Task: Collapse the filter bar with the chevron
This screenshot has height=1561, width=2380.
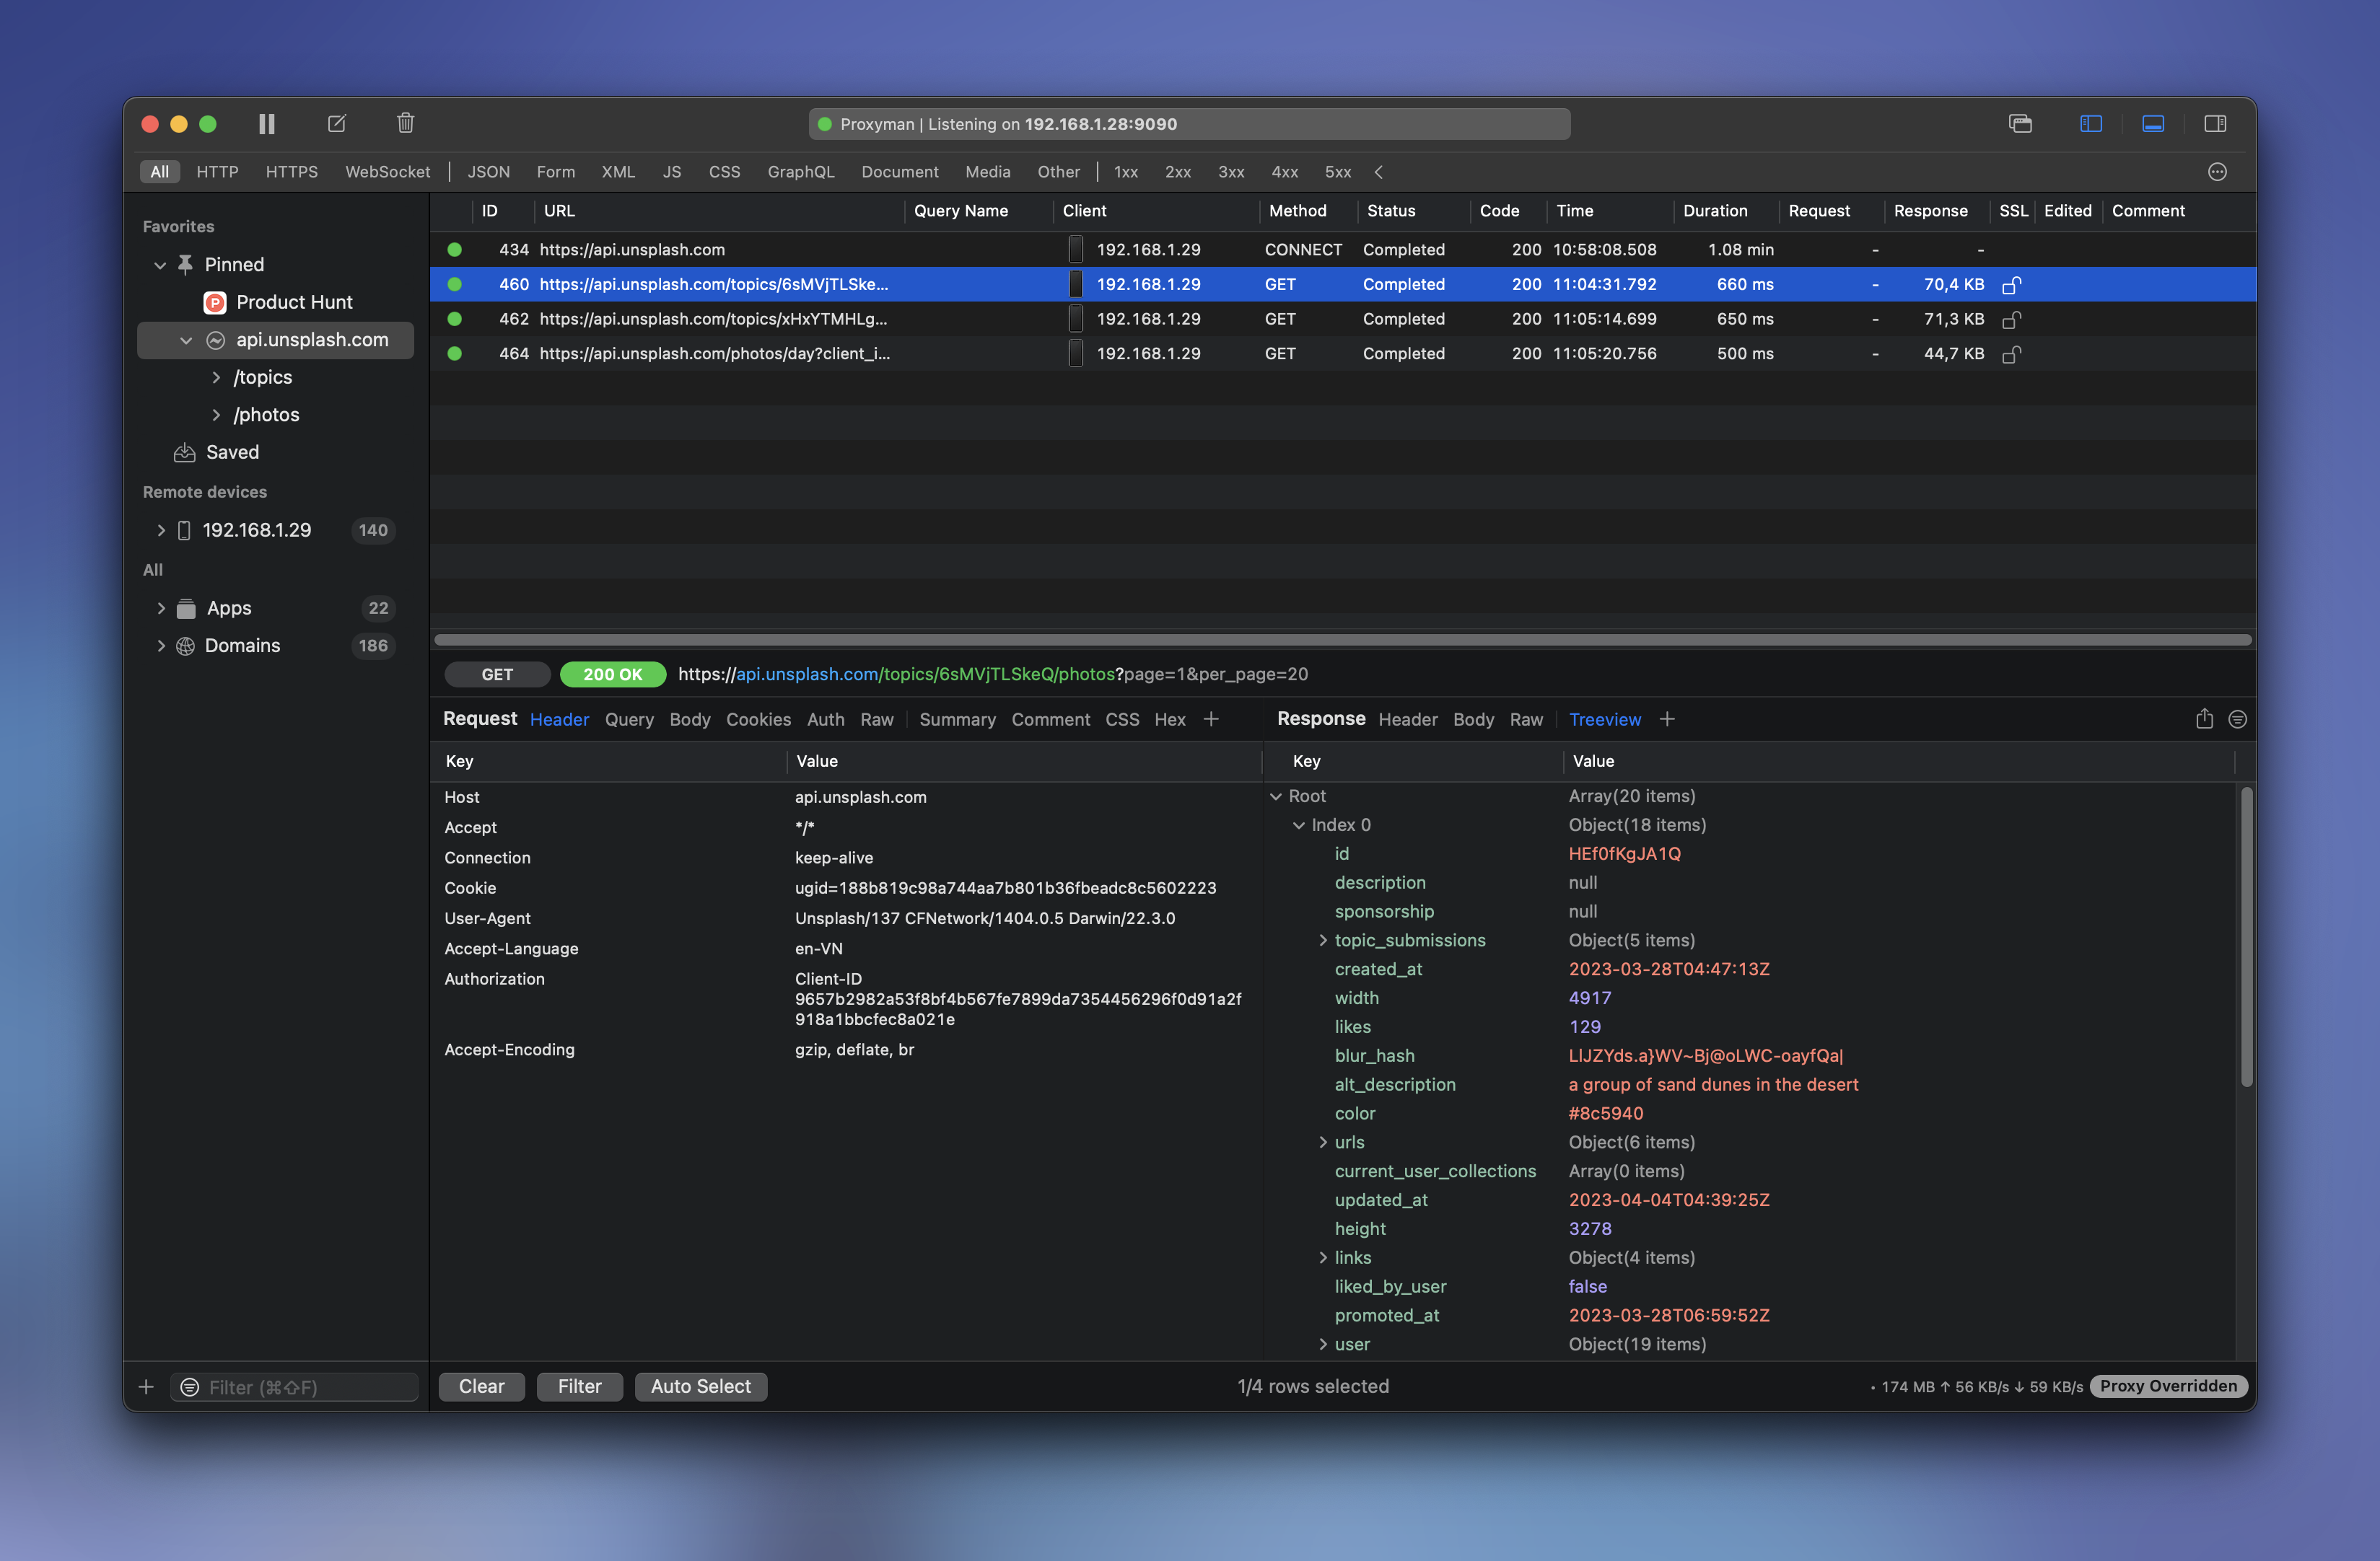Action: (1378, 172)
